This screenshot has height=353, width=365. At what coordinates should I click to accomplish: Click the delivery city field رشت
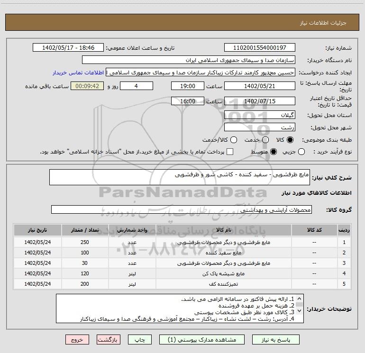pos(260,127)
